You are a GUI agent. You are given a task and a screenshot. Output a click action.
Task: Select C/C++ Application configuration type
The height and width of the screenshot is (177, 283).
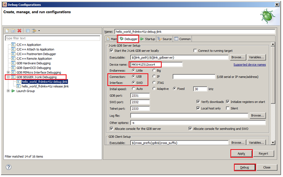point(29,45)
